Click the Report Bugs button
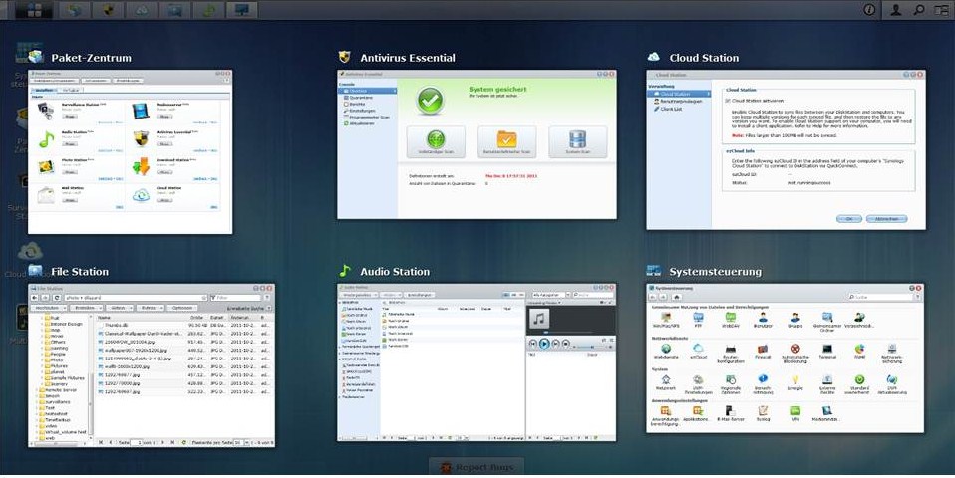This screenshot has height=478, width=955. (x=477, y=467)
